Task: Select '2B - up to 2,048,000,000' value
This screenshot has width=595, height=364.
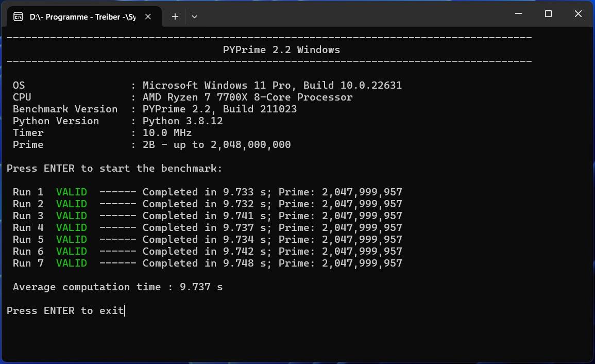Action: click(217, 145)
